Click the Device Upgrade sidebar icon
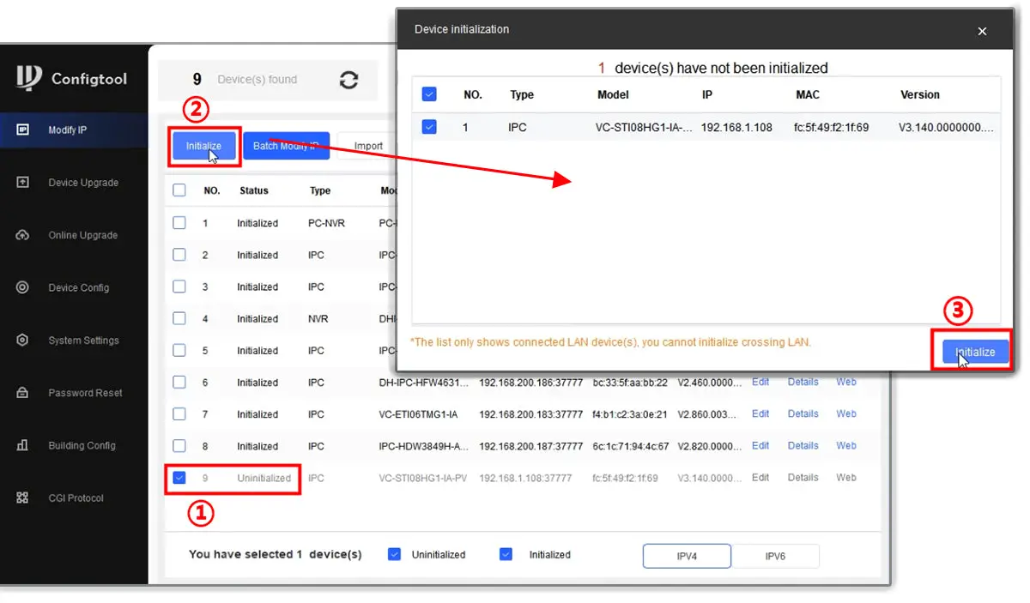 [23, 183]
